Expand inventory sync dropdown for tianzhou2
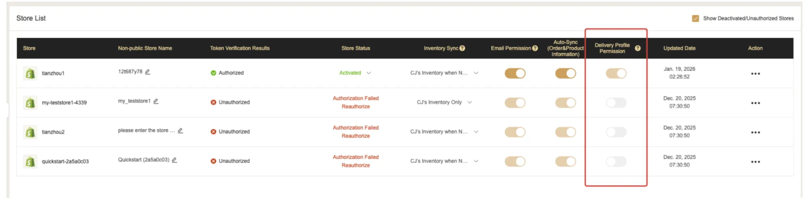This screenshot has width=809, height=199. (x=476, y=132)
